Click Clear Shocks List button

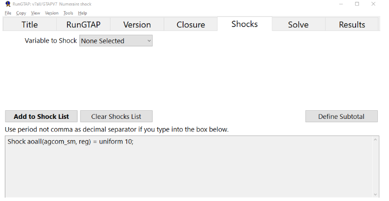pyautogui.click(x=116, y=116)
